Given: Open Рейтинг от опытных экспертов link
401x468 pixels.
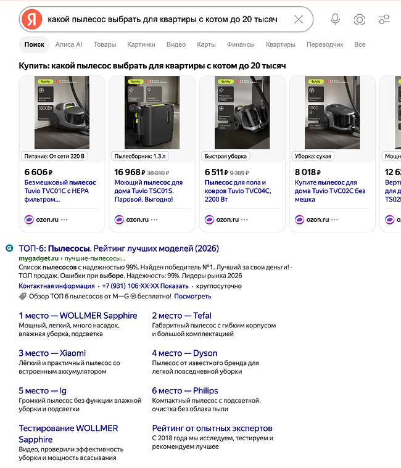Looking at the screenshot, I should [212, 429].
